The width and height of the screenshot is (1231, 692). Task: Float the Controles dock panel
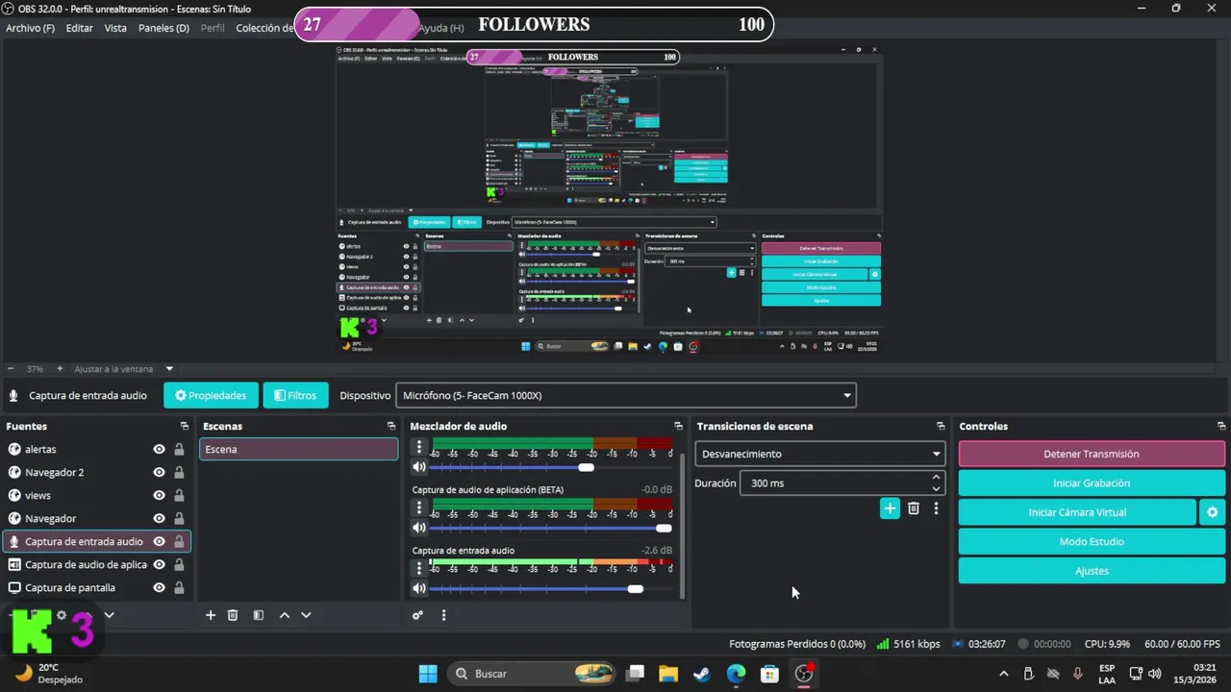tap(1221, 426)
